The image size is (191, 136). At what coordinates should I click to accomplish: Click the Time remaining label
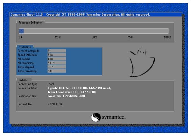[27, 71]
